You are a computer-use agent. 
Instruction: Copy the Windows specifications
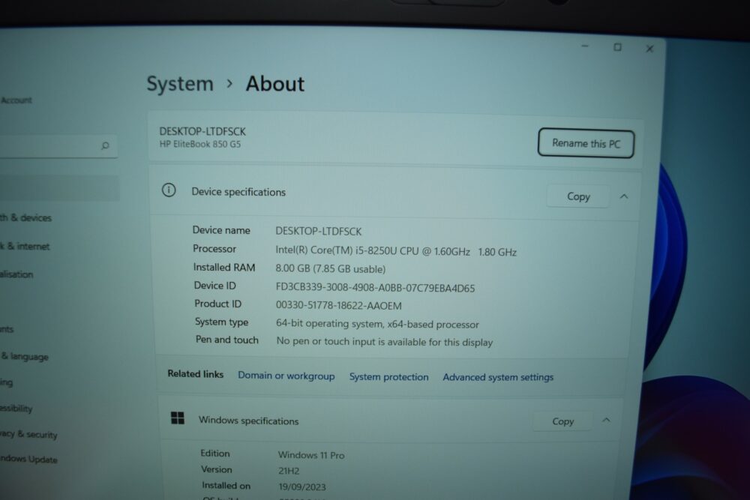coord(562,421)
